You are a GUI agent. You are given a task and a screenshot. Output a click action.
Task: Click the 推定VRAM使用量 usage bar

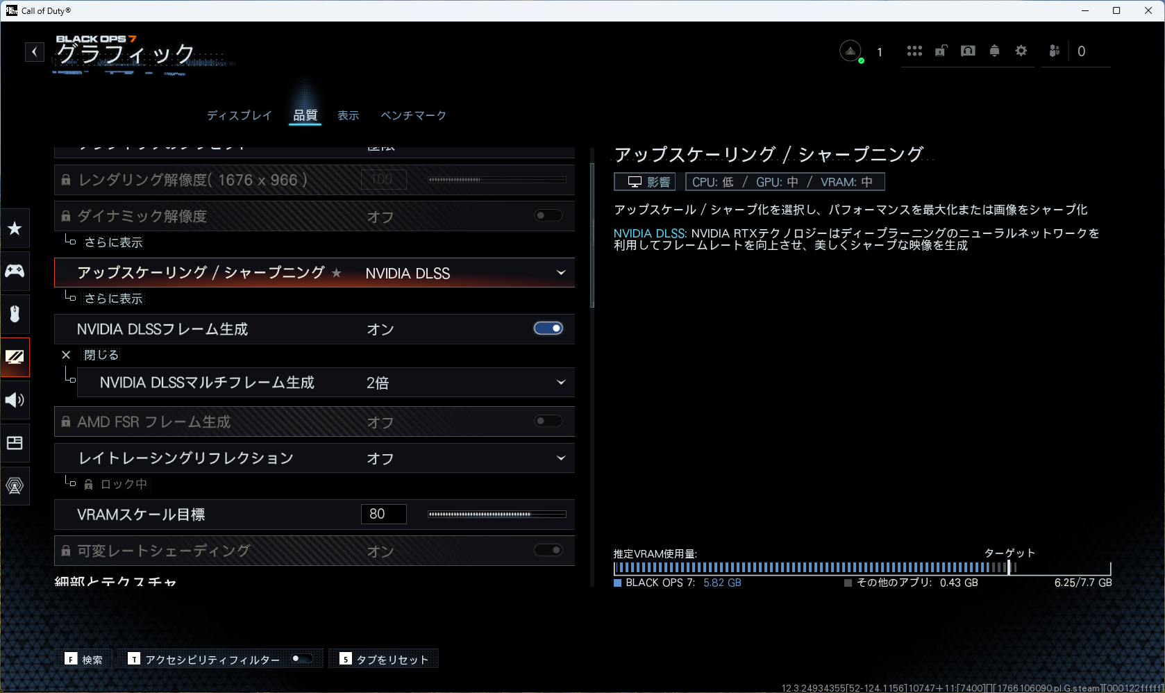coord(862,567)
